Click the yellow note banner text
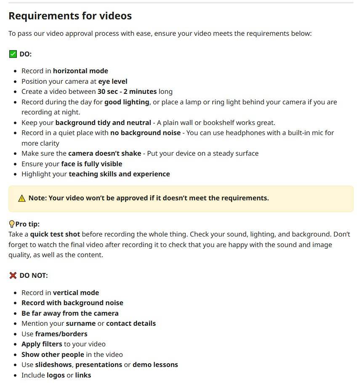362x383 pixels. pos(149,198)
